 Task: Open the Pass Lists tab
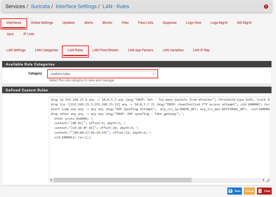[146, 23]
